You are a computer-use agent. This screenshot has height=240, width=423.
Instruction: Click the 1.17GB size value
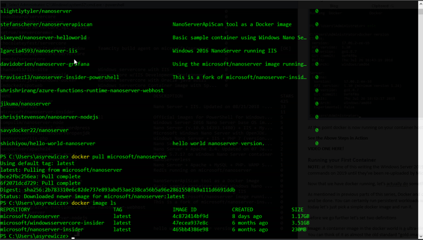[x=300, y=216]
